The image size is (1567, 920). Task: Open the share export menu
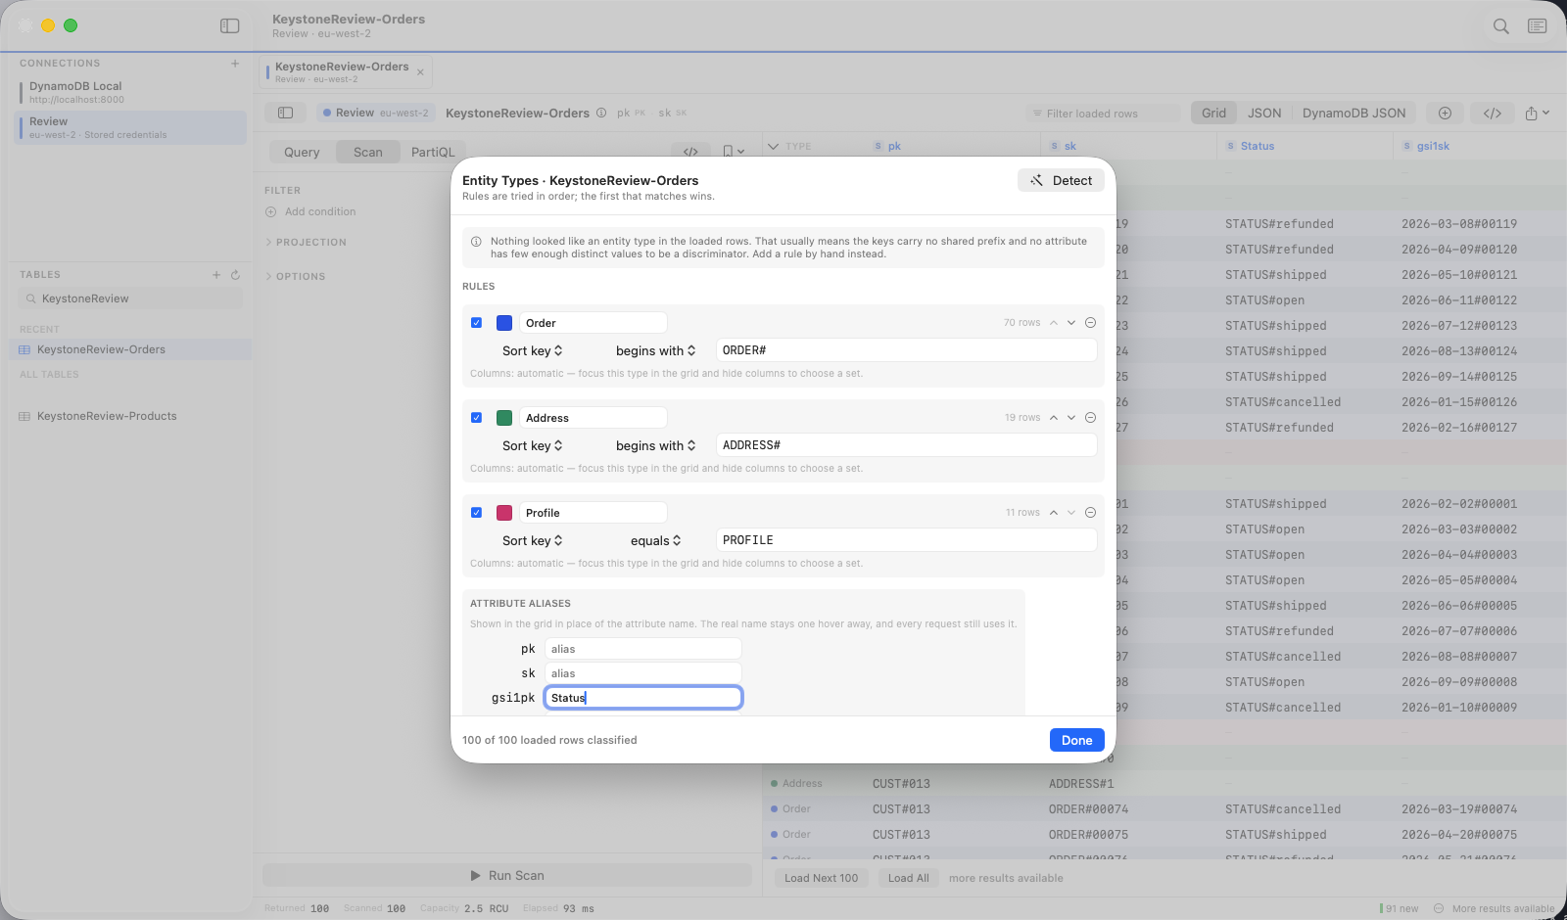tap(1537, 113)
